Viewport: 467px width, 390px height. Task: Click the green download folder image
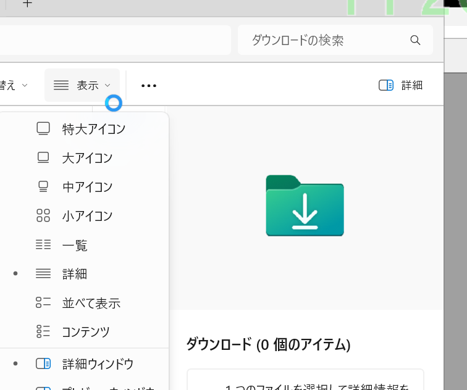point(305,205)
